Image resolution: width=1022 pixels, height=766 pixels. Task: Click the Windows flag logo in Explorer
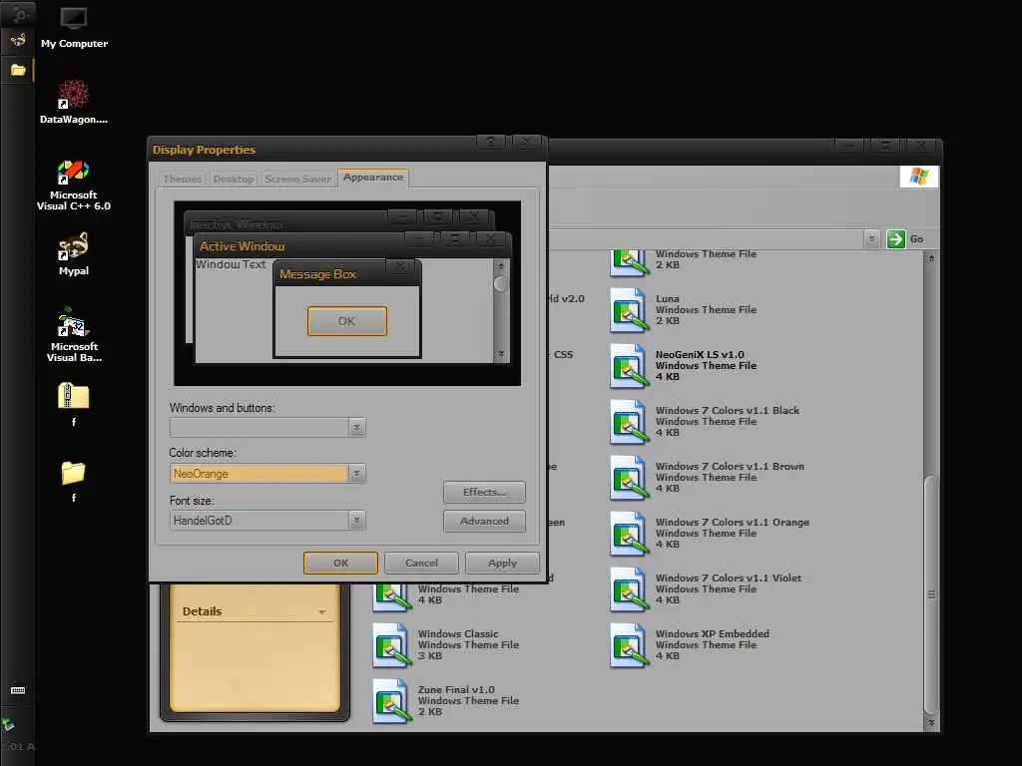coord(919,176)
